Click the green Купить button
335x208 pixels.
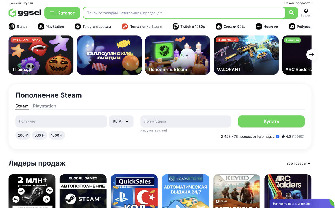[271, 121]
